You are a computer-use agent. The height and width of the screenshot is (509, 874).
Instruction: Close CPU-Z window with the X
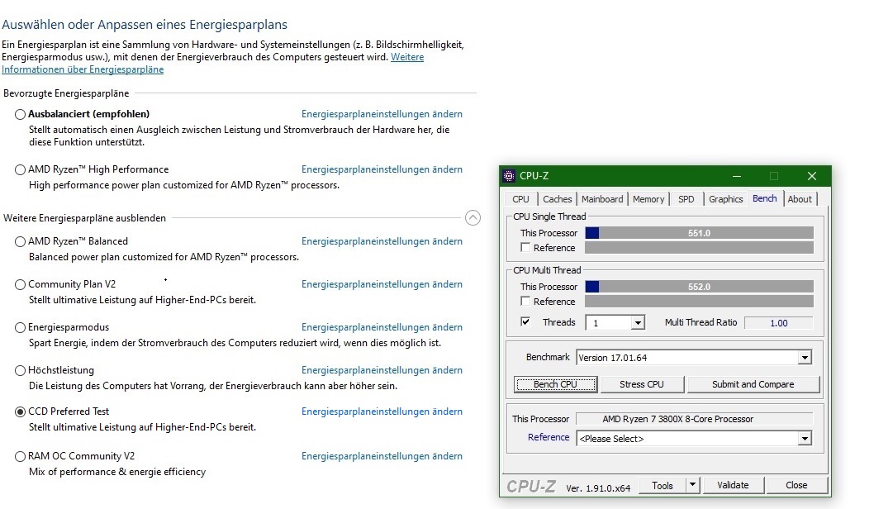coord(811,176)
